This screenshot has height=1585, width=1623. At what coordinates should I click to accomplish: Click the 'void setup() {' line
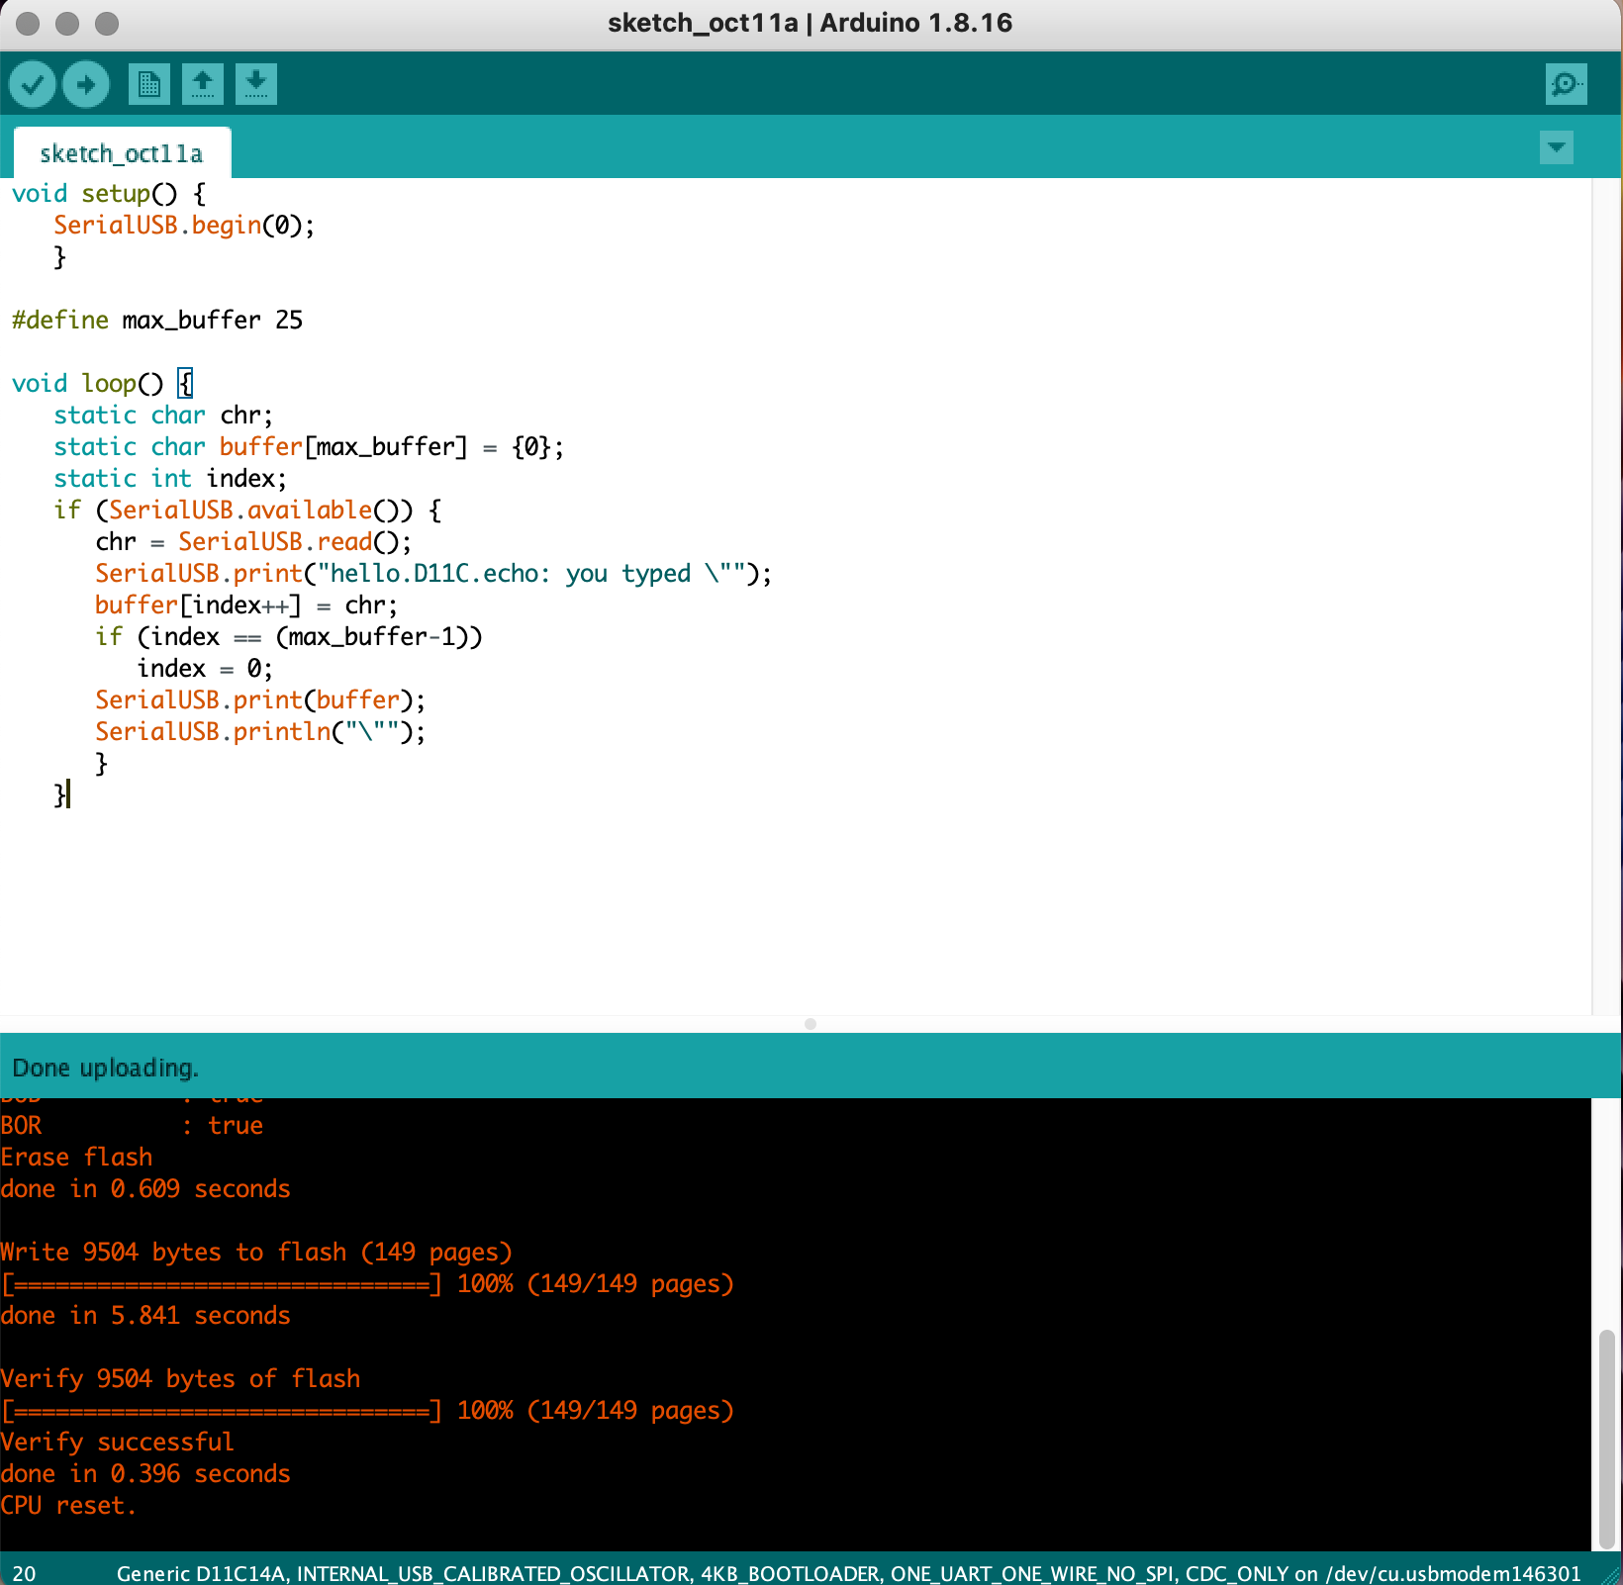109,194
